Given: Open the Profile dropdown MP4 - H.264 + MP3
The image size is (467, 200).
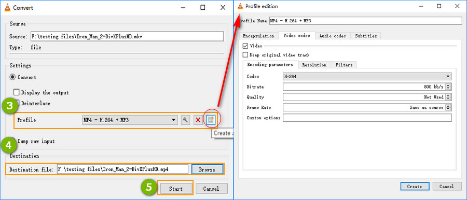Looking at the screenshot, I should coord(130,120).
